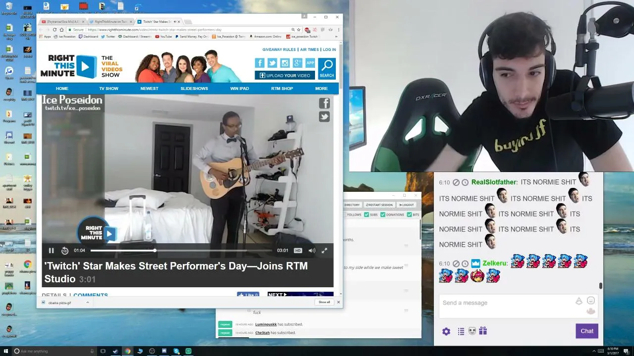Repeat the Che3tah subscription alert
This screenshot has height=356, width=634.
click(x=225, y=333)
